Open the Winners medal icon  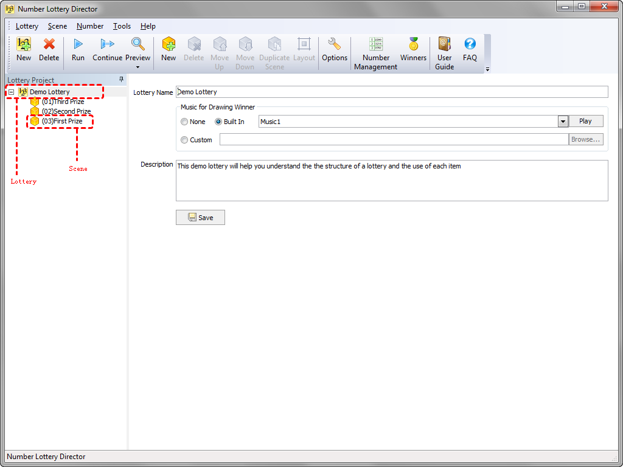click(x=413, y=44)
